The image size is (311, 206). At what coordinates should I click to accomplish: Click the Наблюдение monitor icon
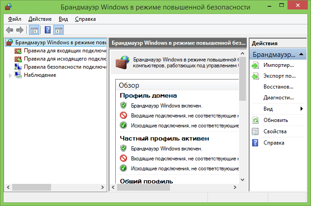(18, 75)
